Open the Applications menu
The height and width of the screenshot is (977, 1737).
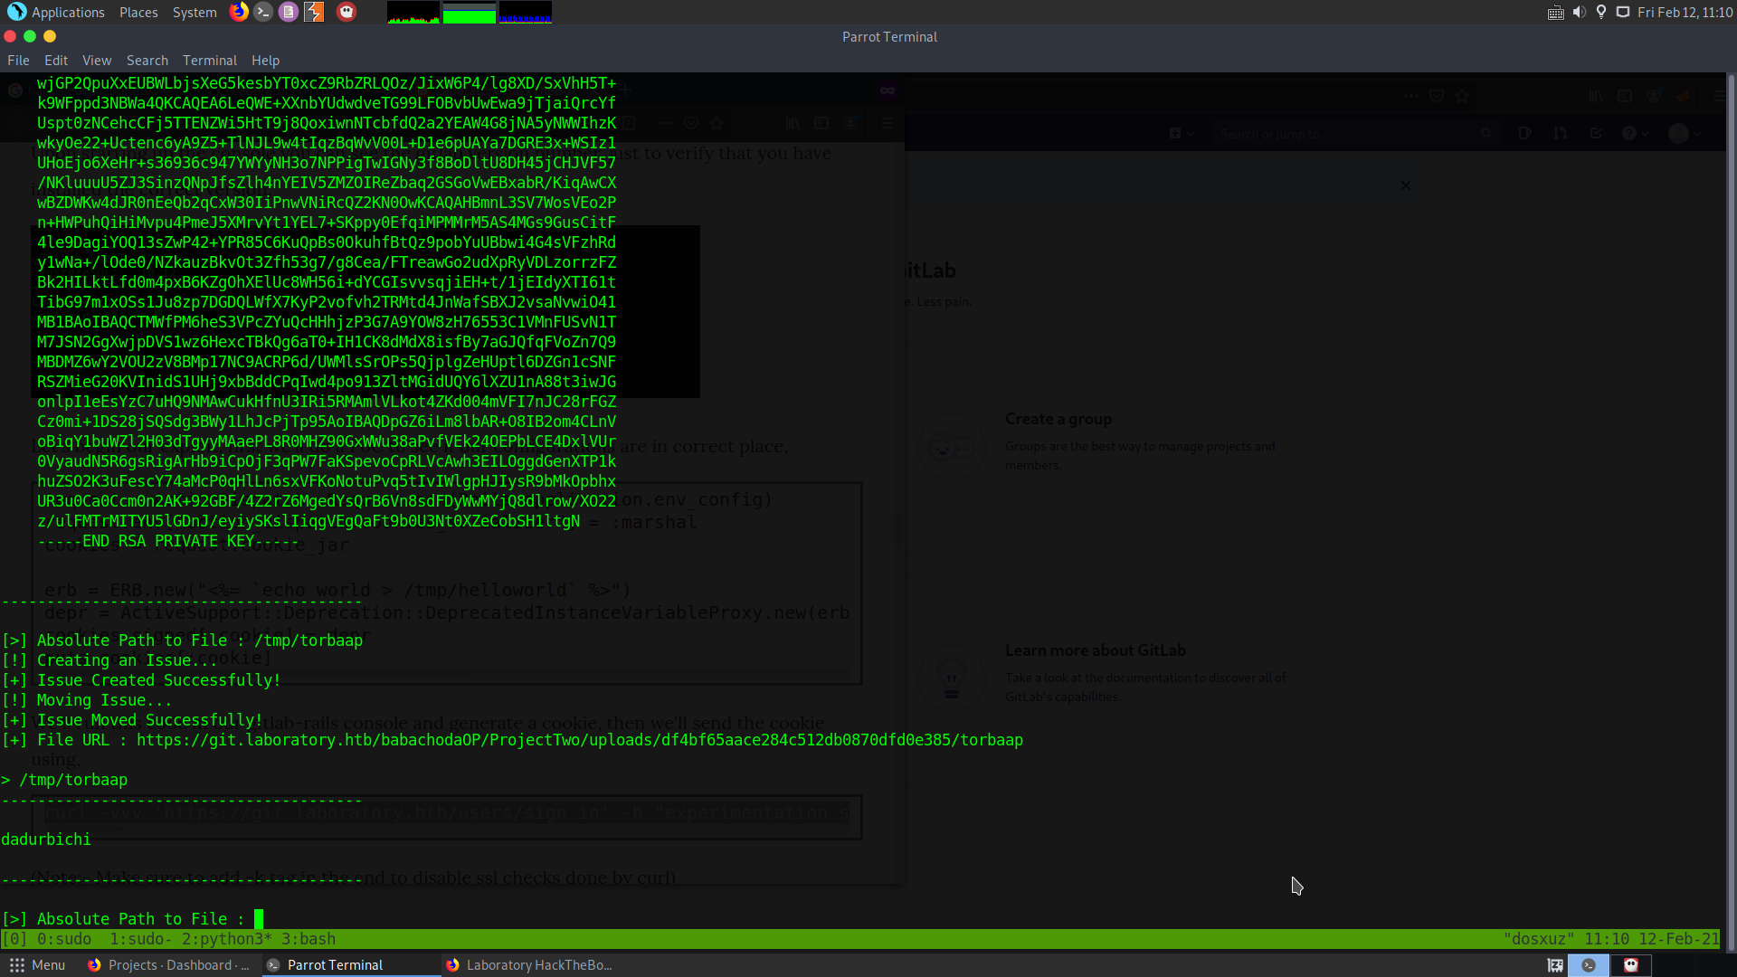click(x=68, y=12)
